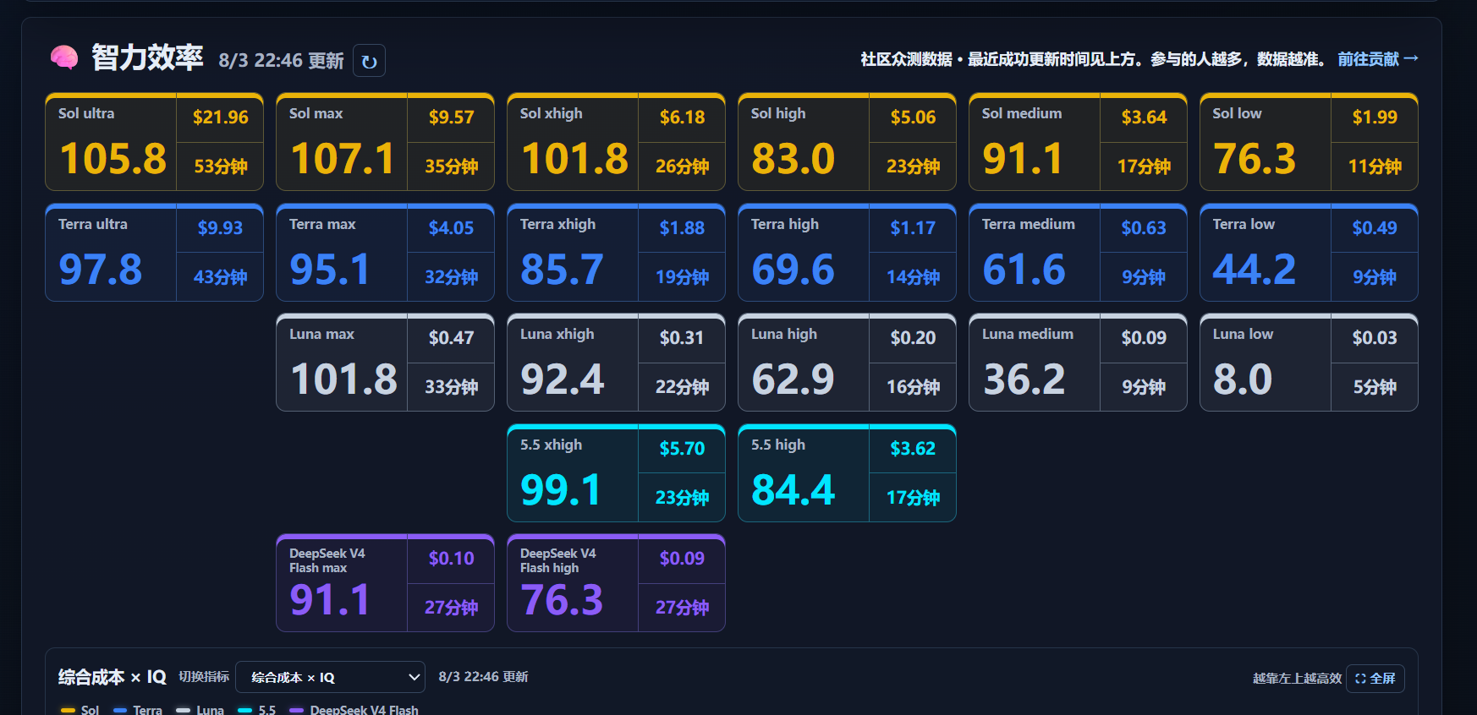Click the Luna medium score 36.2
The height and width of the screenshot is (715, 1477).
[1024, 379]
